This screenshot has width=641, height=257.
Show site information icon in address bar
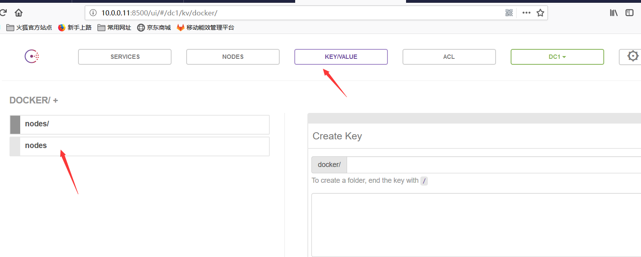click(93, 13)
